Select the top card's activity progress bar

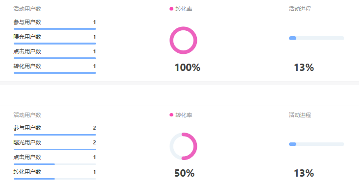pos(316,38)
